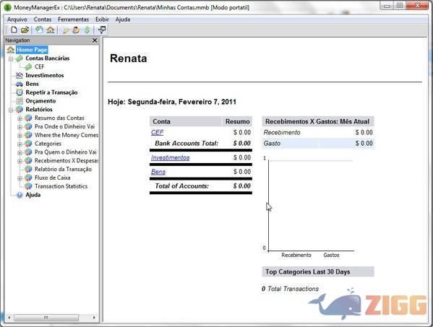Image resolution: width=433 pixels, height=327 pixels.
Task: Click the New database file icon
Action: click(x=14, y=30)
